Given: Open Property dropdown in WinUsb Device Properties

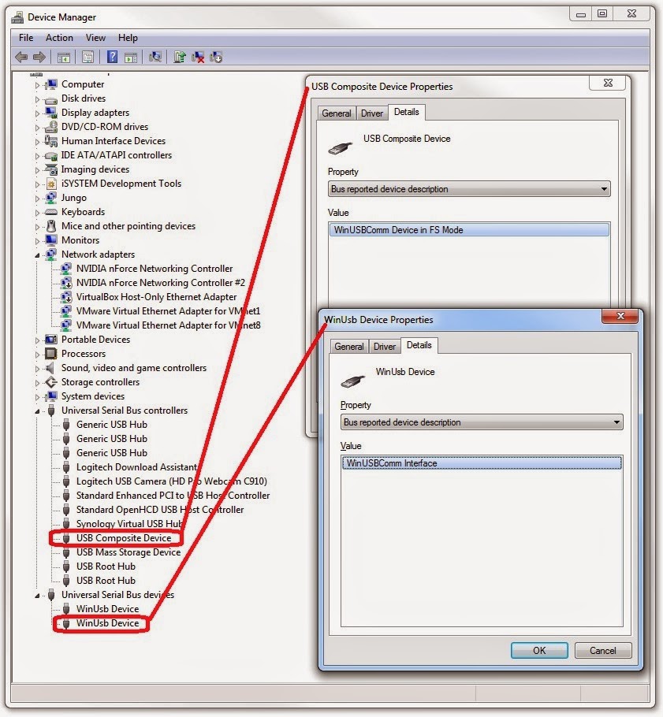Looking at the screenshot, I should [482, 422].
